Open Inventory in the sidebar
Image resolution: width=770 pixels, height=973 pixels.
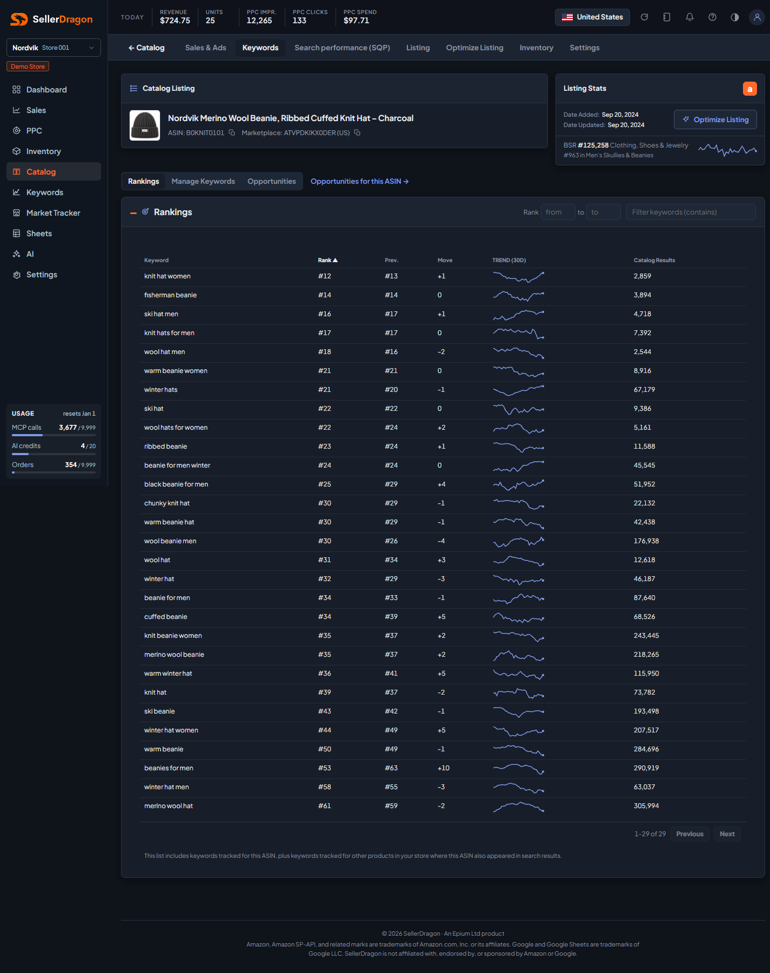coord(53,151)
